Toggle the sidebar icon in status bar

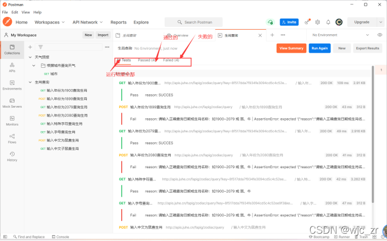[5, 237]
